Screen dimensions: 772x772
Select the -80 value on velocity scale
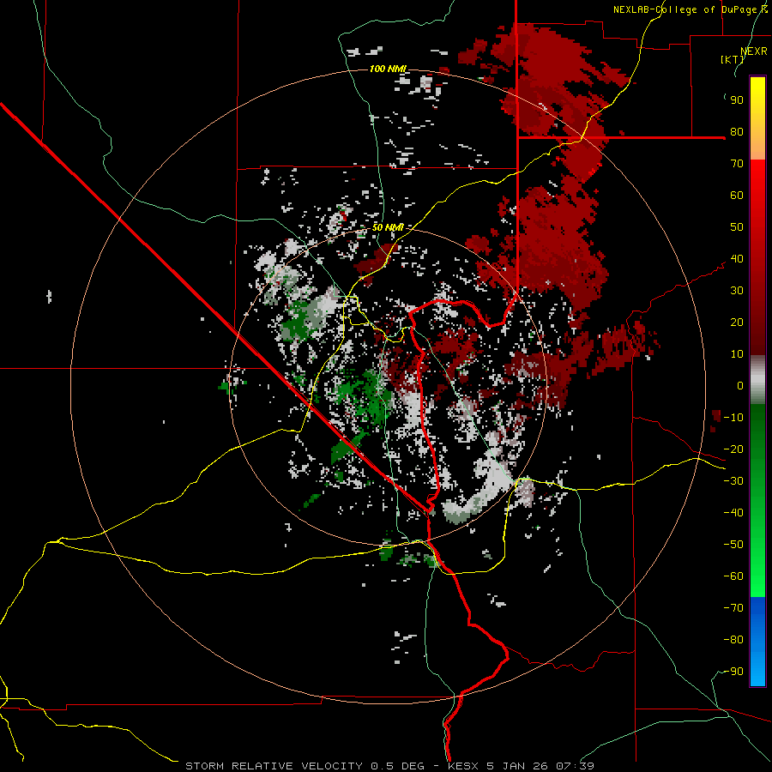click(733, 640)
